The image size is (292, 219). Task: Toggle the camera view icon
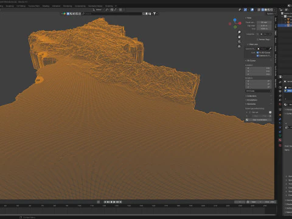point(239,41)
